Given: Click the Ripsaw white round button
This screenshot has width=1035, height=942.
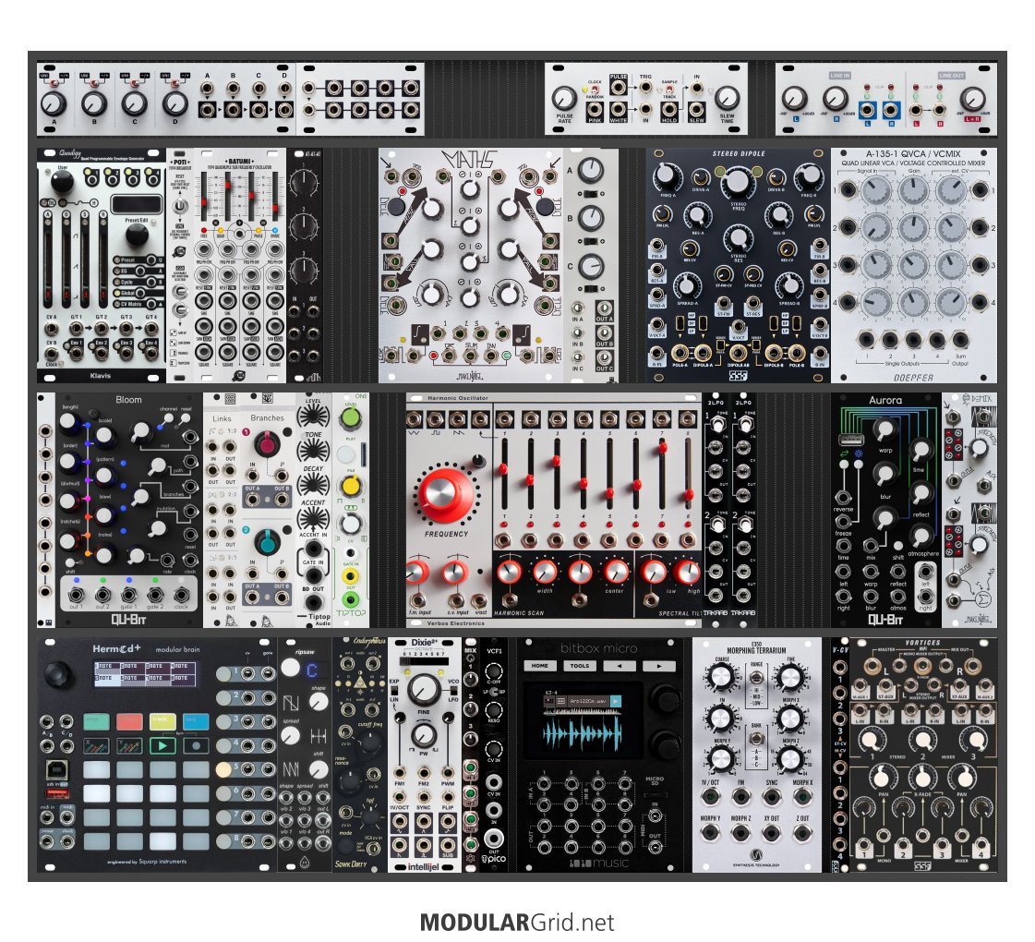Looking at the screenshot, I should [291, 668].
